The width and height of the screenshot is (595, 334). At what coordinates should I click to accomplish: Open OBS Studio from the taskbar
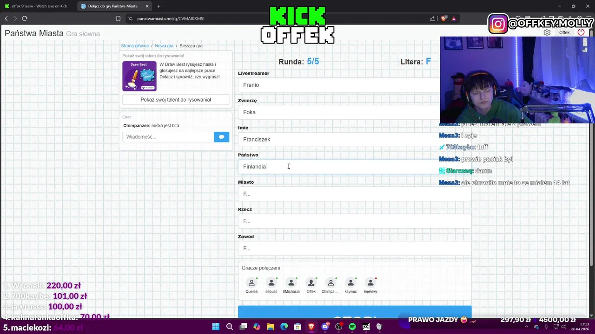(338, 327)
